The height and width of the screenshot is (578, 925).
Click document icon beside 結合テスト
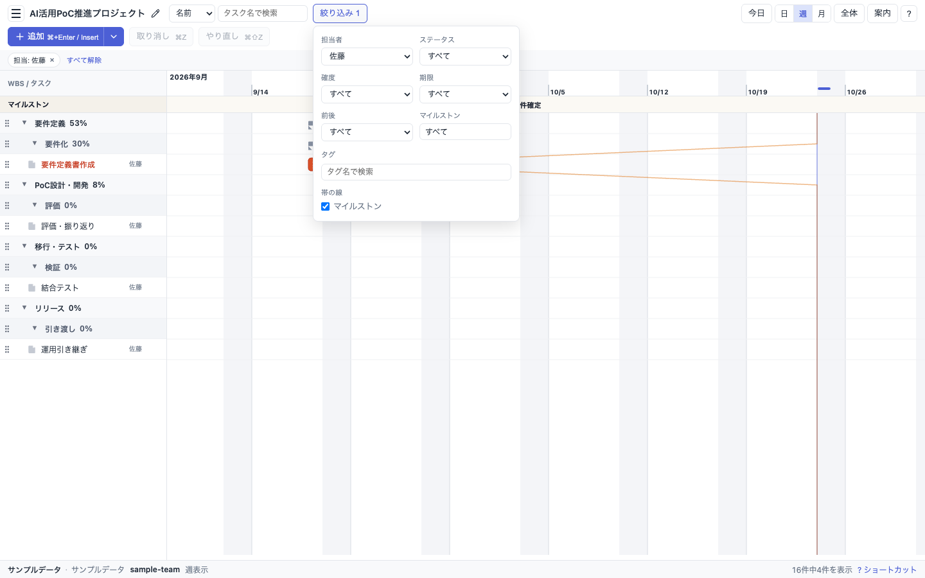(x=31, y=288)
